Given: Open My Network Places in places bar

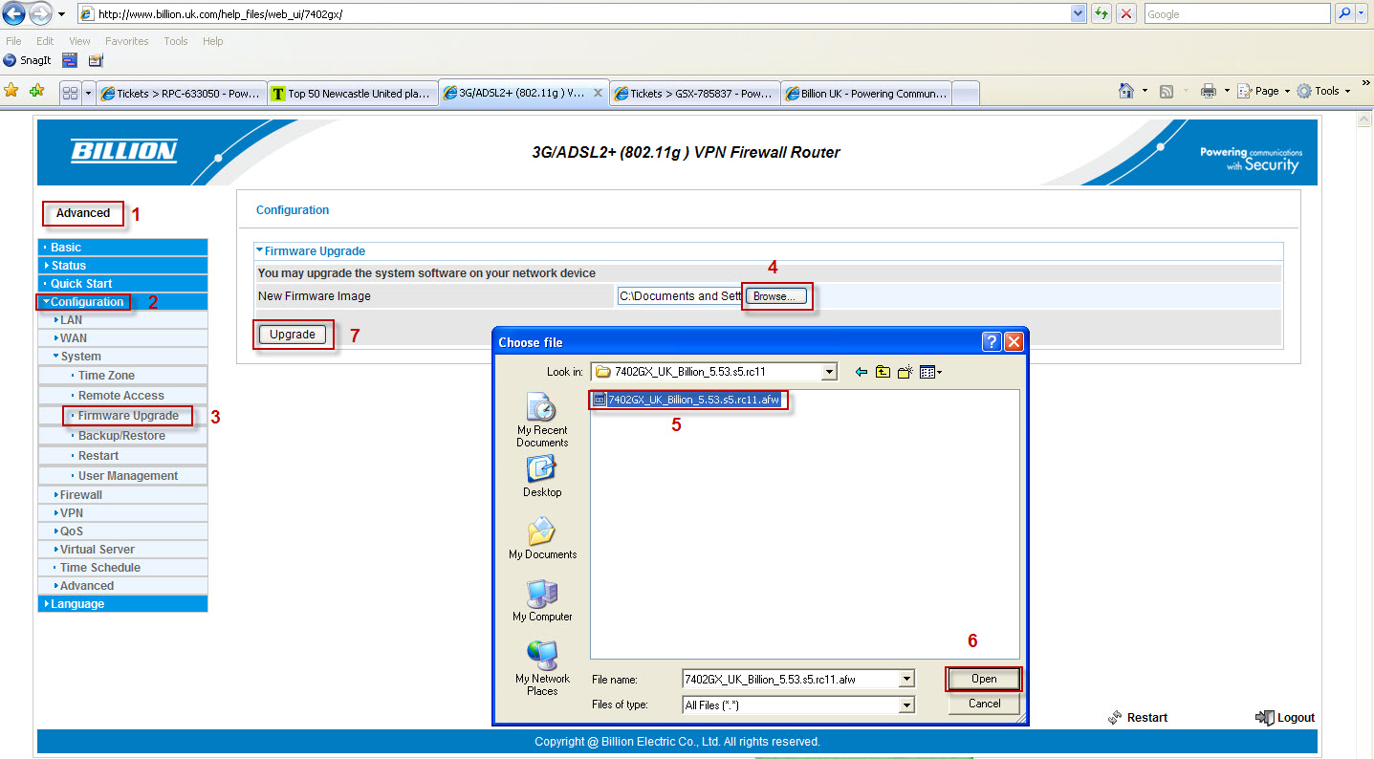Looking at the screenshot, I should tap(542, 668).
